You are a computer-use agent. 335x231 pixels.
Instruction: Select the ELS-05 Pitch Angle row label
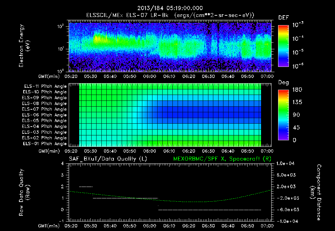click(44, 121)
